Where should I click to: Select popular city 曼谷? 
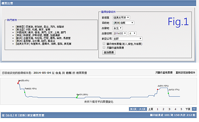click(46, 27)
